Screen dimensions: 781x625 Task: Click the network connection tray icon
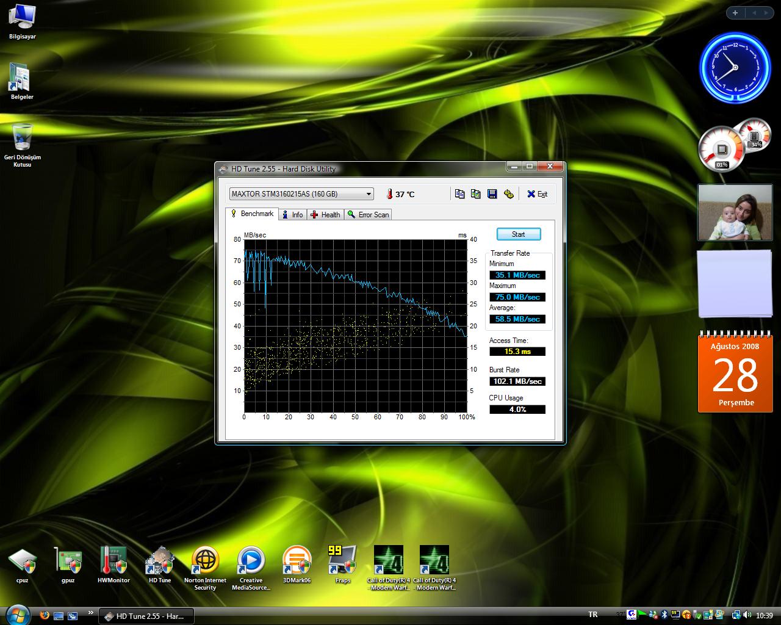coord(736,615)
